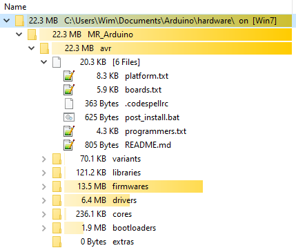Collapse the [6 Files] group

point(44,62)
